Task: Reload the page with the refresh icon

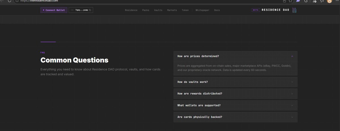Action: coord(9,1)
